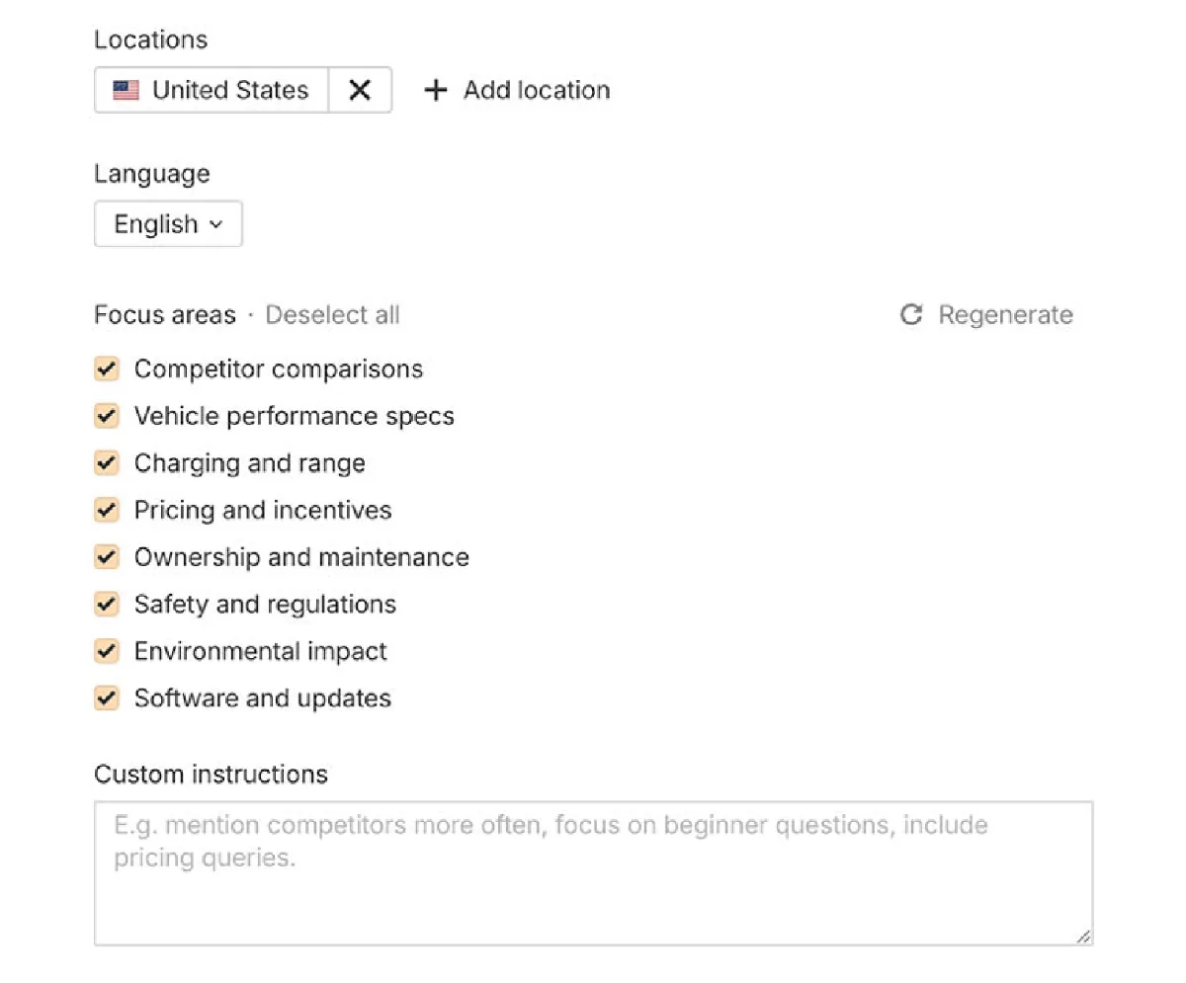
Task: Click the Safety and regulations label text
Action: point(265,605)
